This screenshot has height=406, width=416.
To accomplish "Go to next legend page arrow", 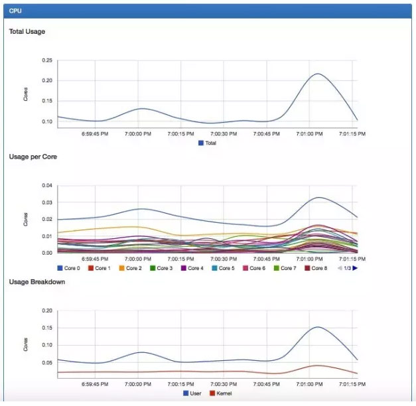I will coord(355,268).
